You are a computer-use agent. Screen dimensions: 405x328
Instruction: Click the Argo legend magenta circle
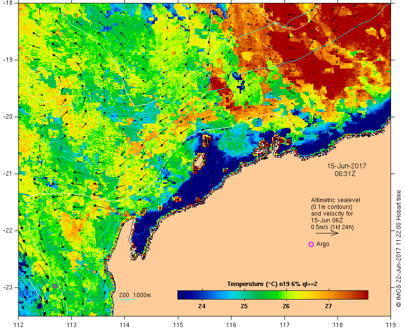(311, 244)
